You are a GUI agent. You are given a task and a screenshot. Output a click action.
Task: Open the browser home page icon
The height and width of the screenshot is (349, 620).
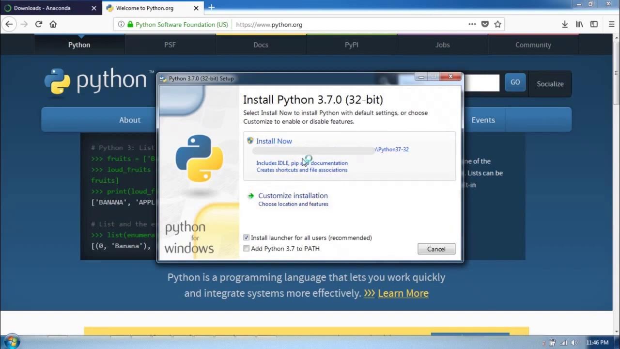point(53,24)
